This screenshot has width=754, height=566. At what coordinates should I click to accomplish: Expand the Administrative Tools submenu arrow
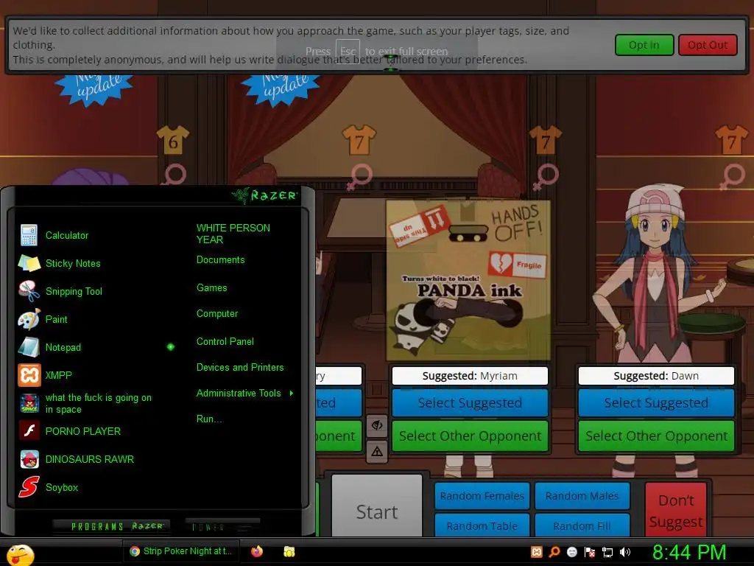point(292,394)
